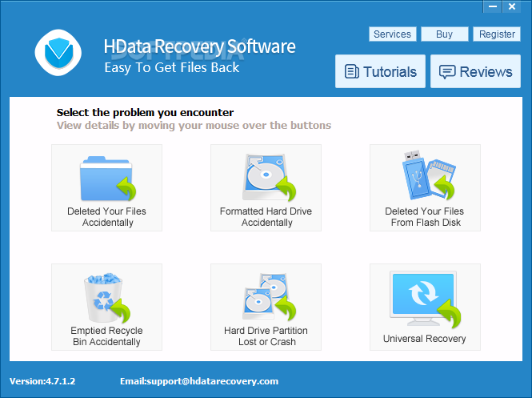Open the Register dialog
Viewport: 532px width, 398px height.
tap(497, 34)
